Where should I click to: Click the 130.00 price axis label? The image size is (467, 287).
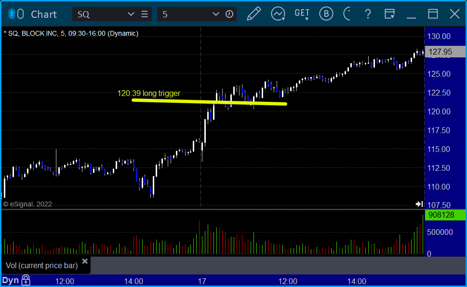pos(439,36)
